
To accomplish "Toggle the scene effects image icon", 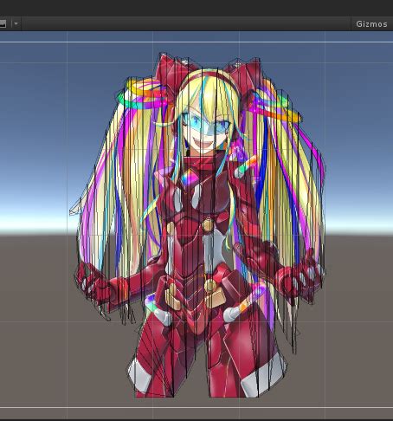I will pos(3,23).
